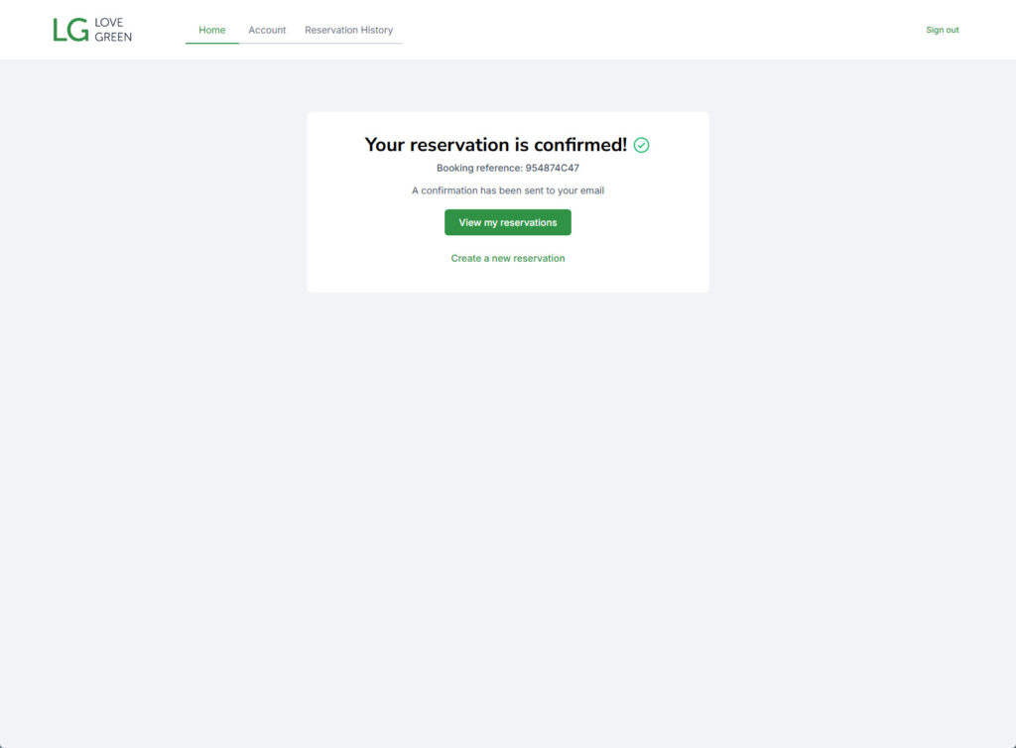Screen dimensions: 1016x748
Task: Click the green underline beneath Home tab
Action: pos(212,44)
